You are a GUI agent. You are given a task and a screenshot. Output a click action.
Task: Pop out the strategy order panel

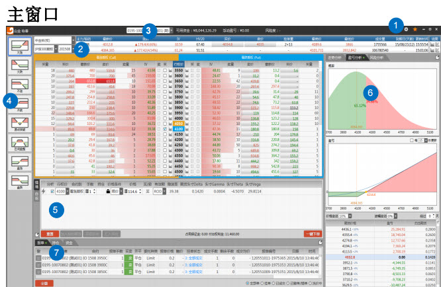[x=37, y=235]
